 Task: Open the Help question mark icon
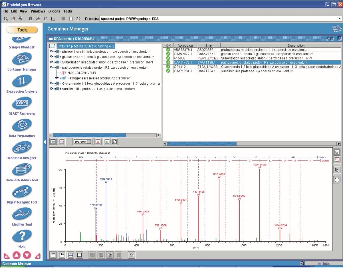pos(22,236)
